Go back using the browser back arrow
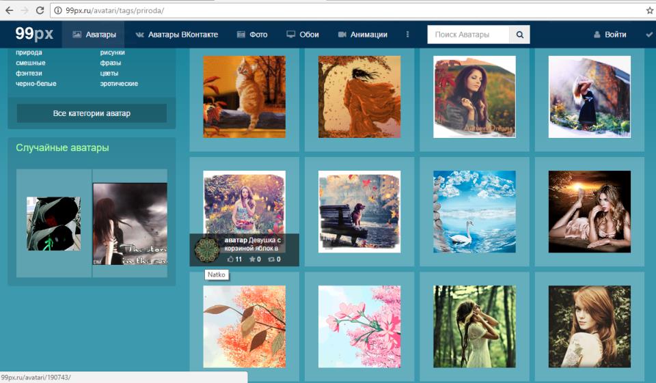The image size is (656, 383). pyautogui.click(x=9, y=11)
